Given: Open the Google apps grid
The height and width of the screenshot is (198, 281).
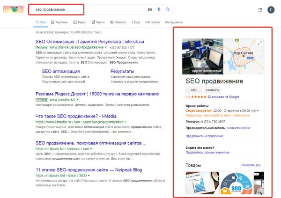Looking at the screenshot, I should pos(260,9).
